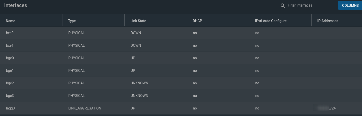Viewport: 362px width, 116px height.
Task: Select the bge2 interface row
Action: 181,83
